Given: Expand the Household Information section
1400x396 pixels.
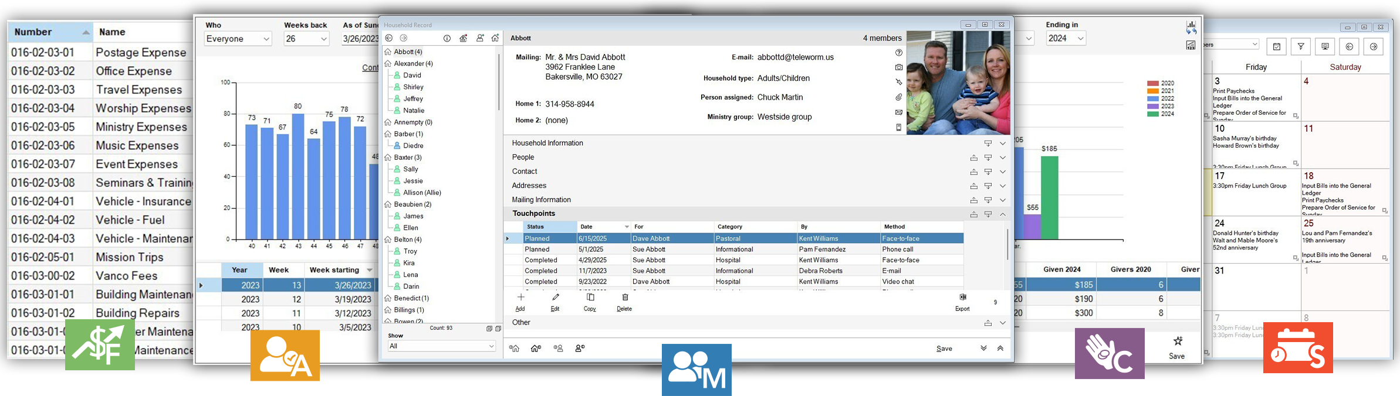Looking at the screenshot, I should (x=1003, y=144).
